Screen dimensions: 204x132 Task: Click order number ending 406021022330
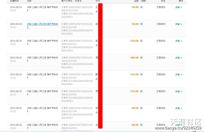(77, 59)
